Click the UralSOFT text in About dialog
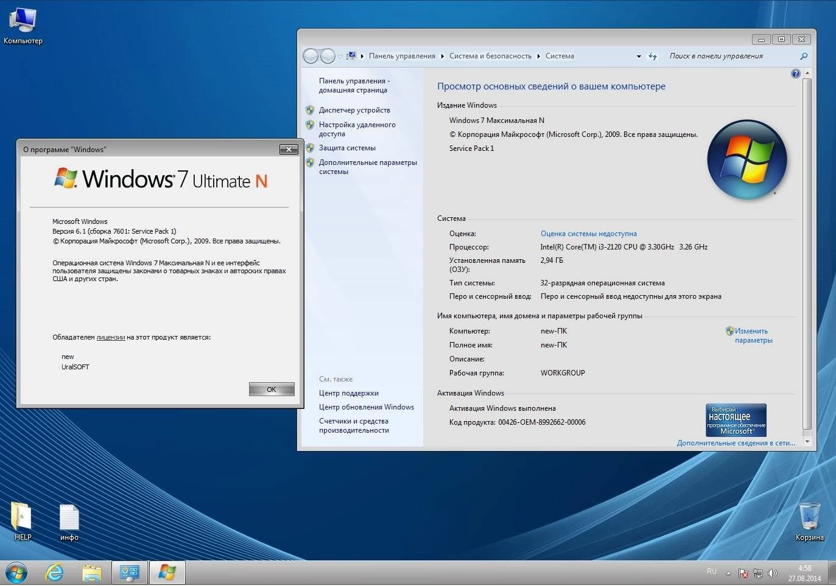 click(76, 367)
